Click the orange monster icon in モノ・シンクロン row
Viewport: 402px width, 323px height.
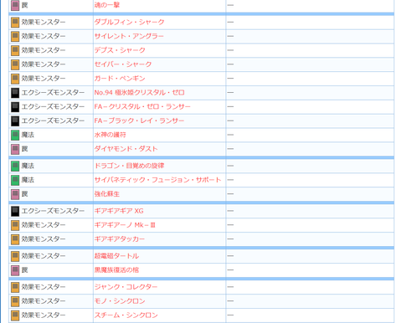pos(15,301)
